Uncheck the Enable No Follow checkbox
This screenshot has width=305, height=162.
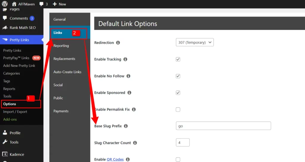click(x=178, y=76)
